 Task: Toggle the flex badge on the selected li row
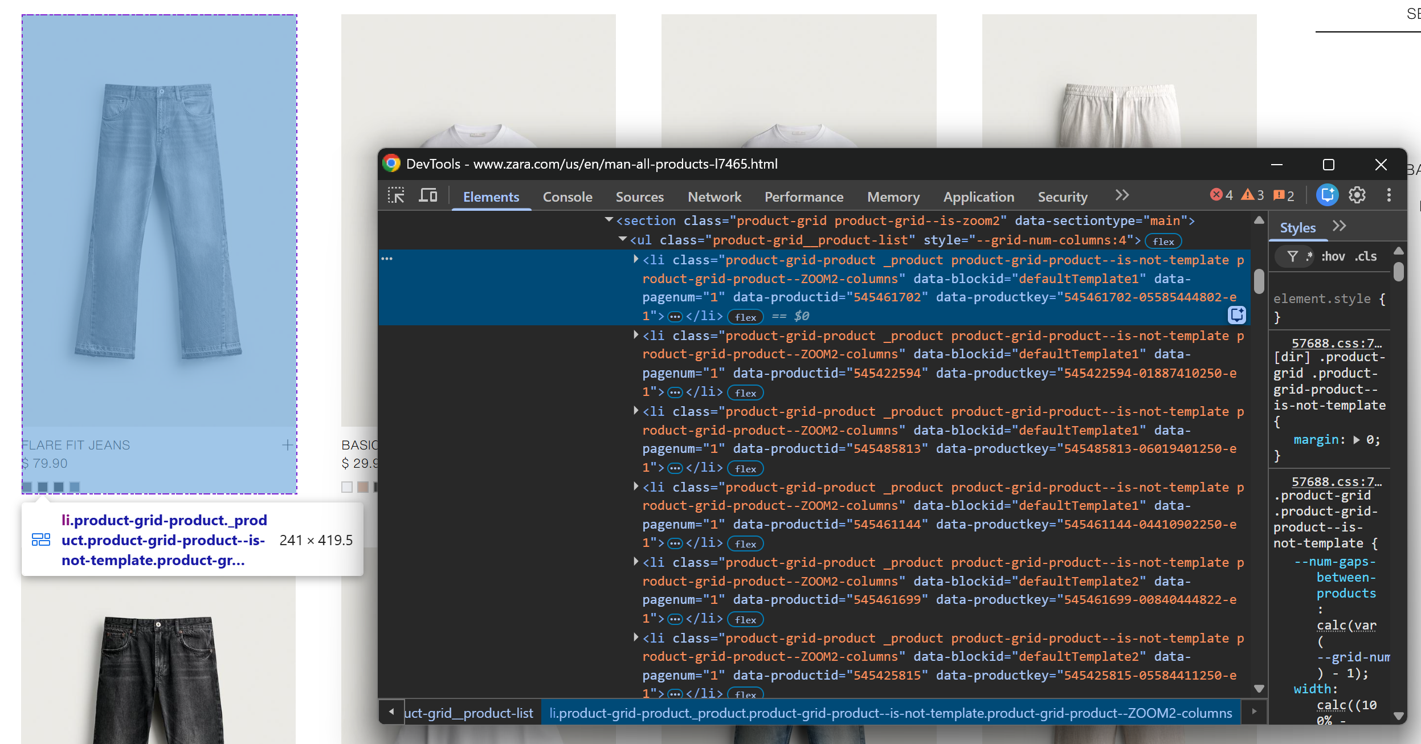coord(745,317)
